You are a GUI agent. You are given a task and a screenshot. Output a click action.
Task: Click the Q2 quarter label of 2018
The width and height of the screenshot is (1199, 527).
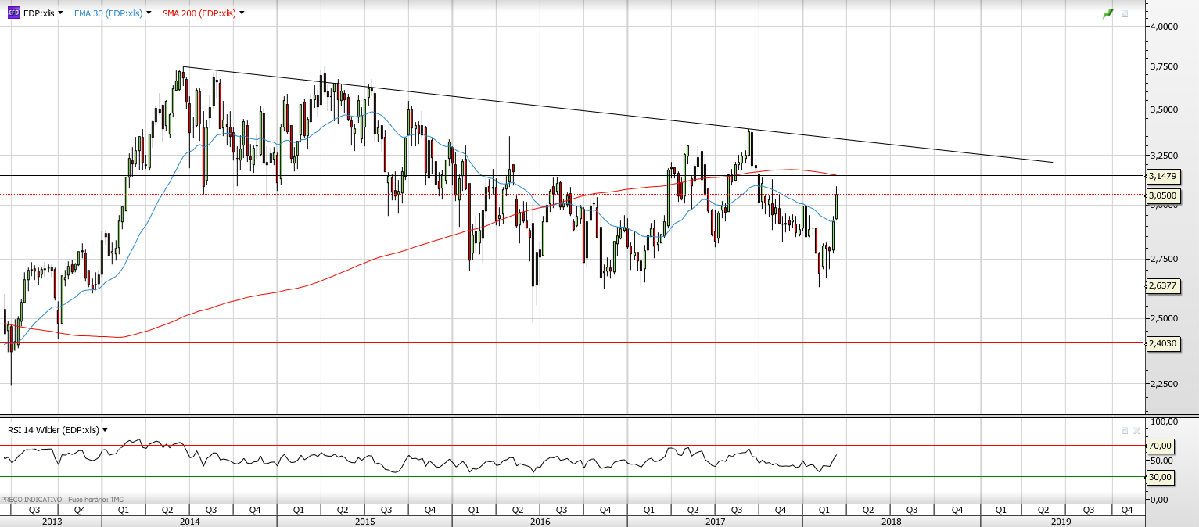point(868,510)
